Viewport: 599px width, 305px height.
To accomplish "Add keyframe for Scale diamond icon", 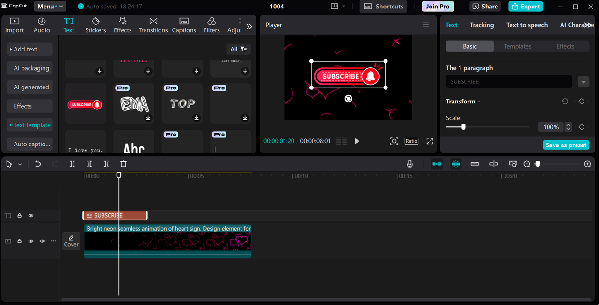I will [x=582, y=127].
